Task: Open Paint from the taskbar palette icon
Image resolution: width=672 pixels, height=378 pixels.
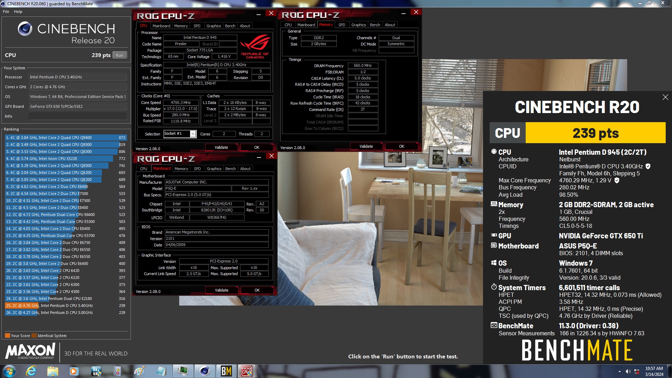Action: 139,371
